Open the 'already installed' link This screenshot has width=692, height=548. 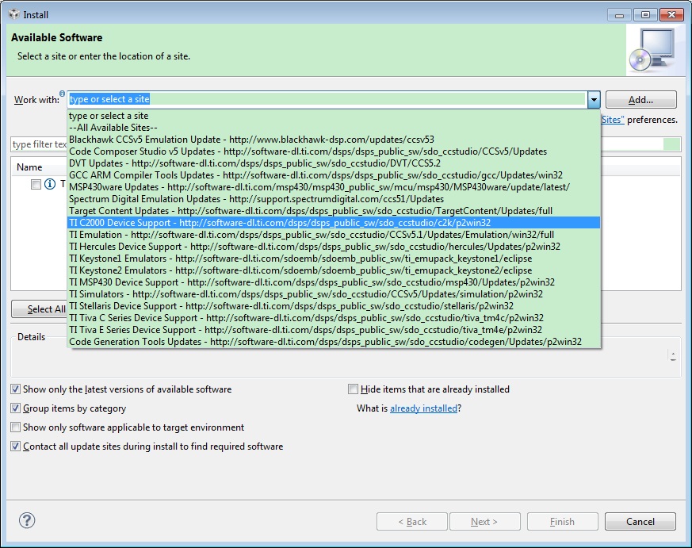point(423,408)
